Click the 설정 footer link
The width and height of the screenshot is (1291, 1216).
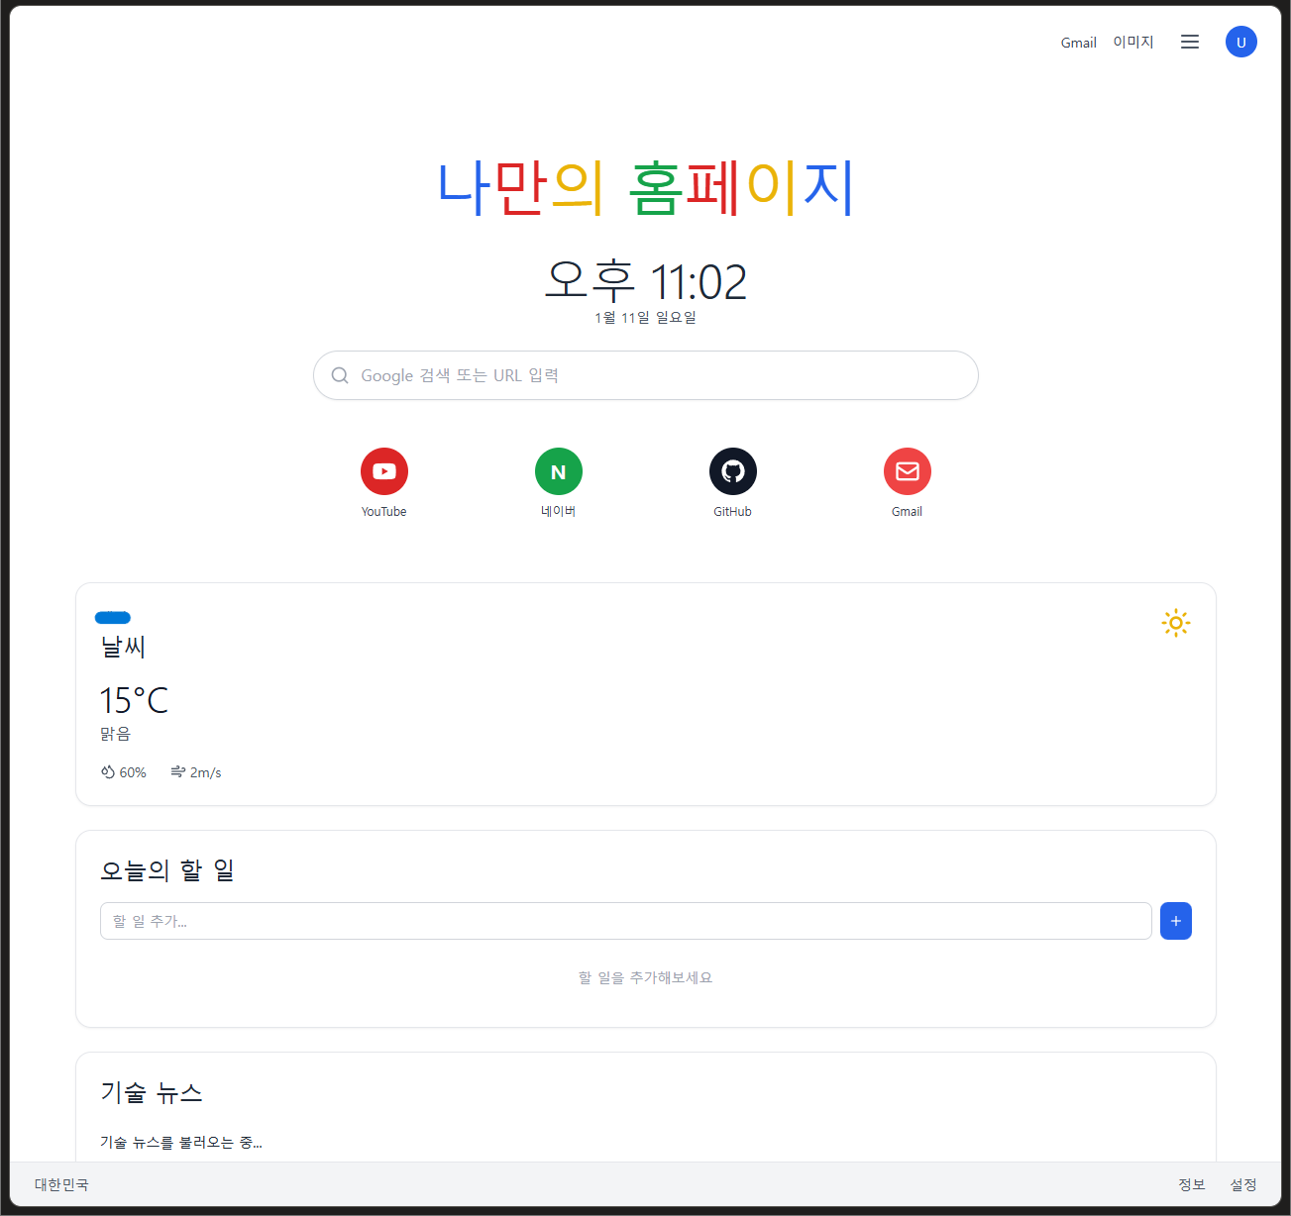[1243, 1184]
